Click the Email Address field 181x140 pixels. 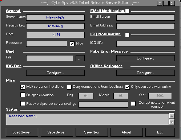pyautogui.click(x=145, y=26)
